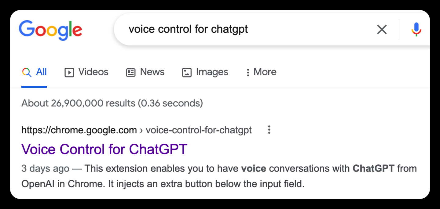The height and width of the screenshot is (209, 440).
Task: Expand the More search filters menu
Action: (262, 72)
